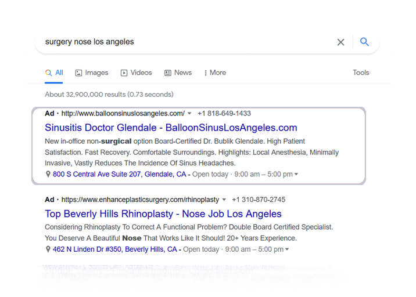This screenshot has height=297, width=416.
Task: Click the blue search magnifier icon
Action: 364,42
